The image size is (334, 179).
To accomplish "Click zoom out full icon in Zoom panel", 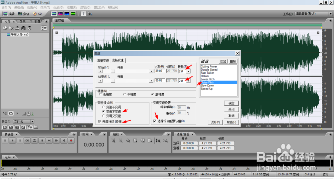I will click(128, 141).
